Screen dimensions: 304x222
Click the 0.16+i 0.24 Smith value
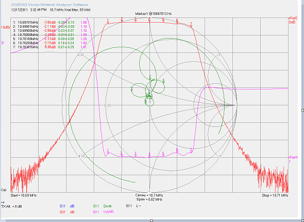point(65,43)
